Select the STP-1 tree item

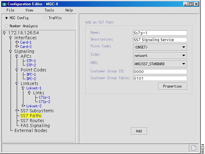pyautogui.click(x=31, y=61)
